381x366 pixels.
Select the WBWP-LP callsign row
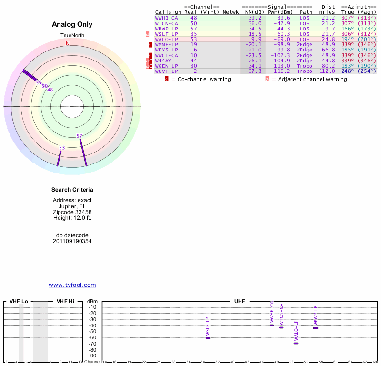click(x=167, y=29)
